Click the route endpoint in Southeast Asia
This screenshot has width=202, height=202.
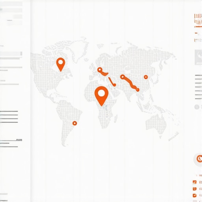pos(138,90)
